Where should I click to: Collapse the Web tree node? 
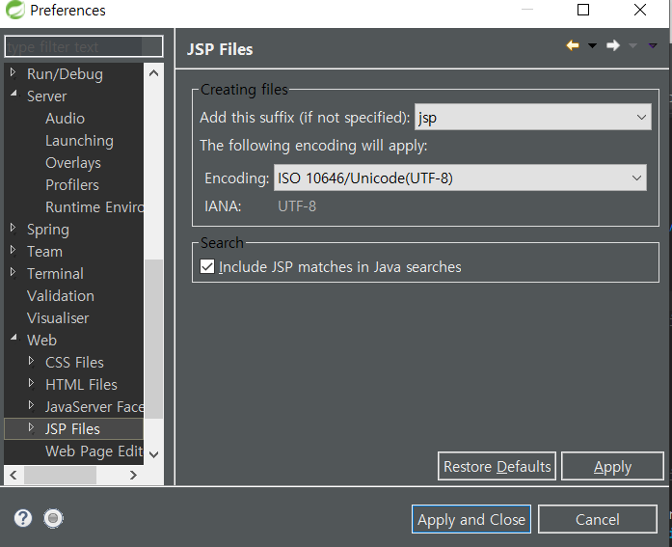pos(13,338)
